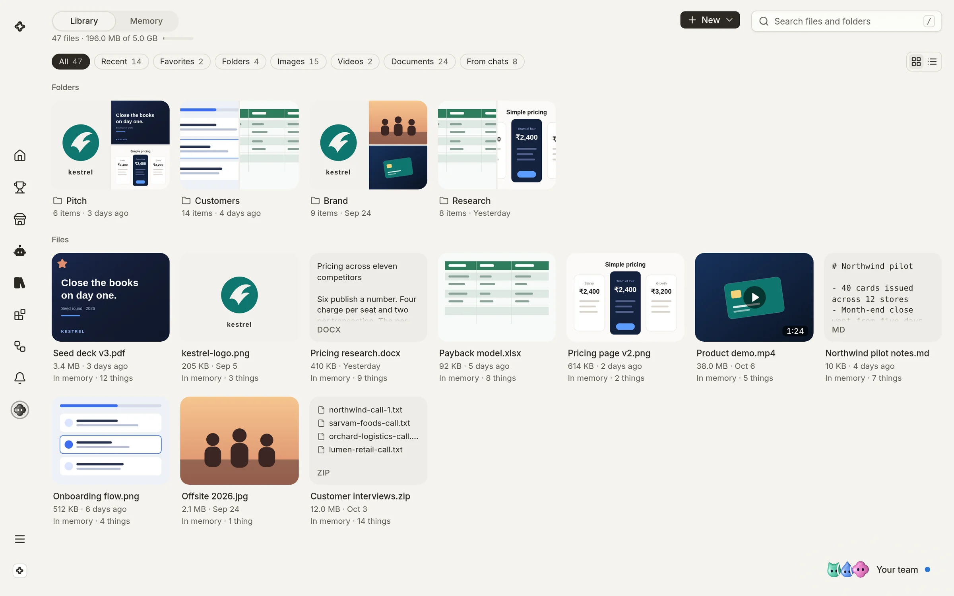Image resolution: width=954 pixels, height=596 pixels.
Task: Switch to list view
Action: point(932,62)
